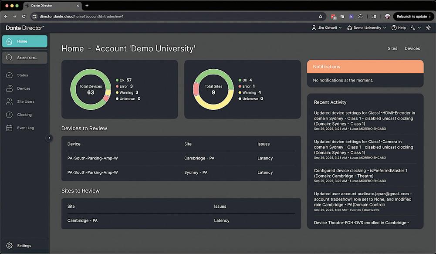Viewport: 436px width, 254px height.
Task: Select PA-South-Parking-Amp-W row for Sydney - PA
Action: [181, 172]
